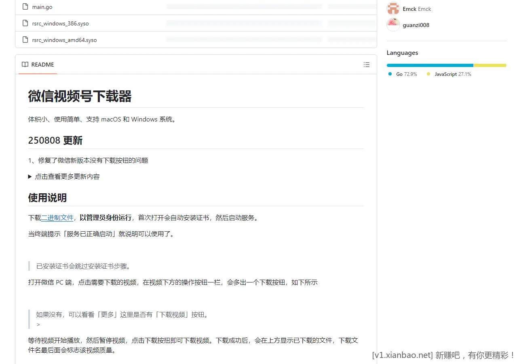Click text 修复了微信新版本没有下载按钮的问题
The width and height of the screenshot is (521, 364).
[x=93, y=160]
